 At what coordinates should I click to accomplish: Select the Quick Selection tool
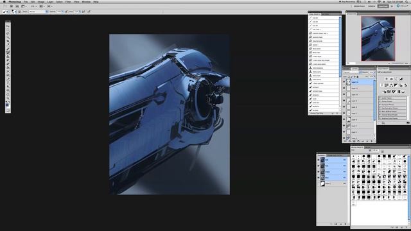click(8, 37)
